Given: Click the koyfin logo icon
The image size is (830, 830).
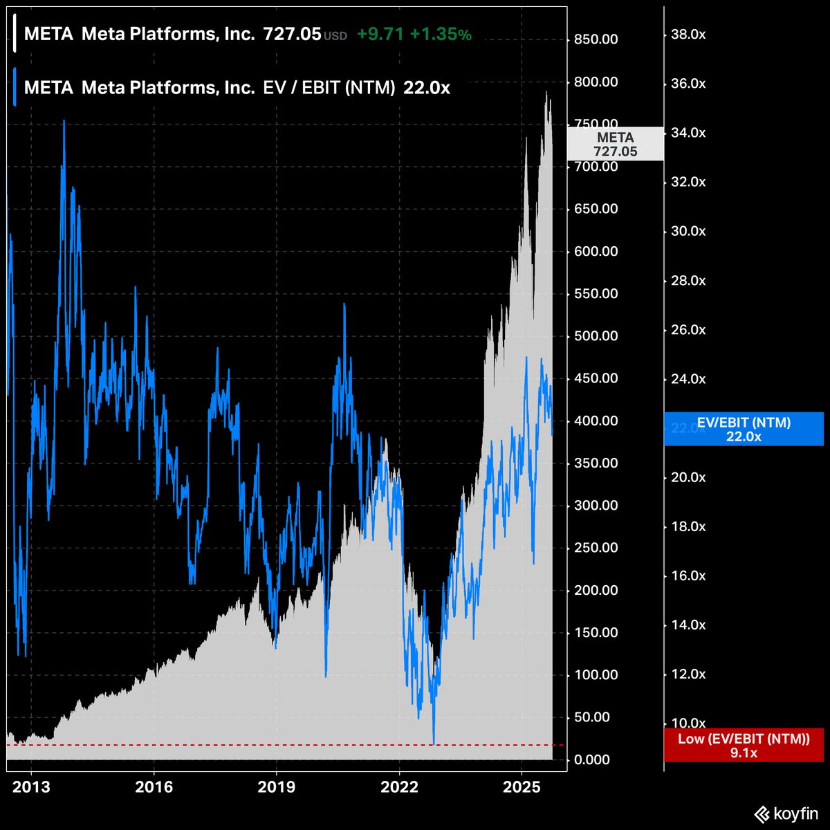Looking at the screenshot, I should (763, 814).
